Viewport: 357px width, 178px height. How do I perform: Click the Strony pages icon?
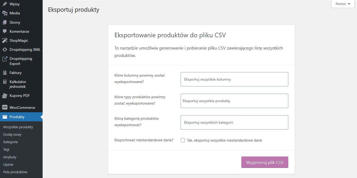pyautogui.click(x=5, y=22)
